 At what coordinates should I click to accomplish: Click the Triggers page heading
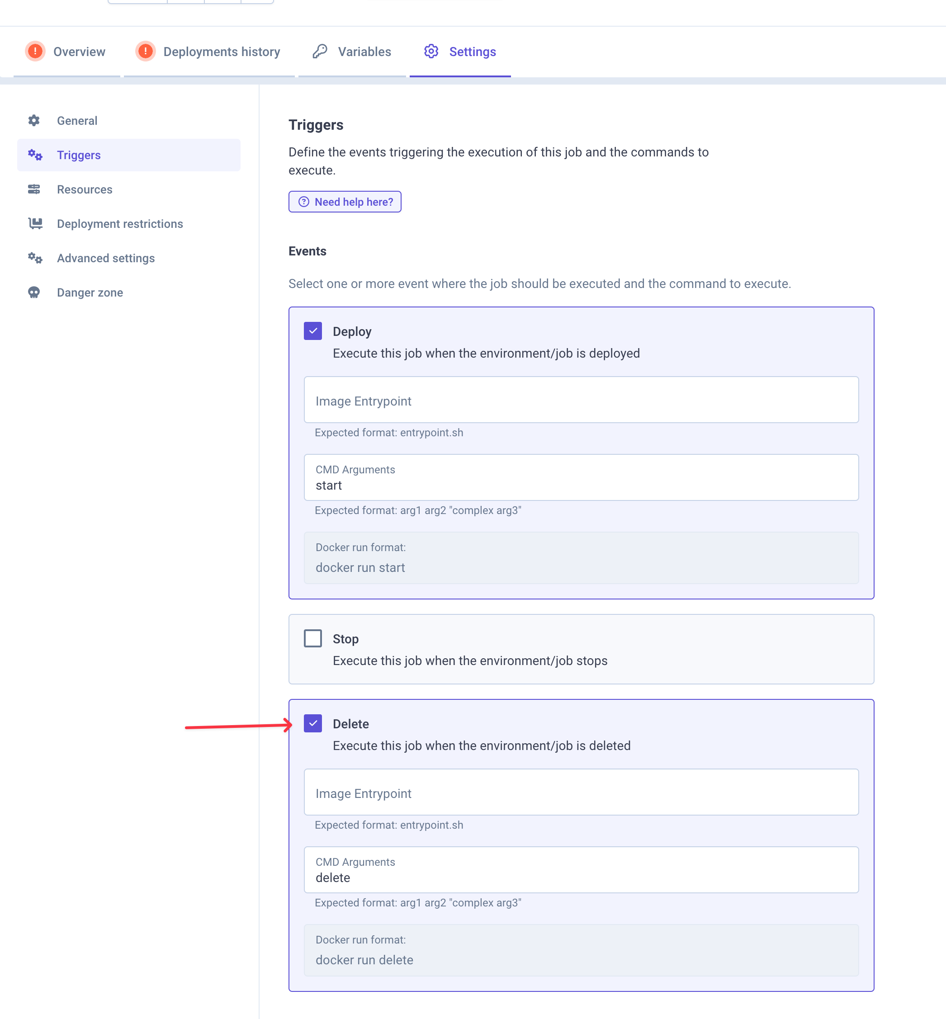pos(316,125)
